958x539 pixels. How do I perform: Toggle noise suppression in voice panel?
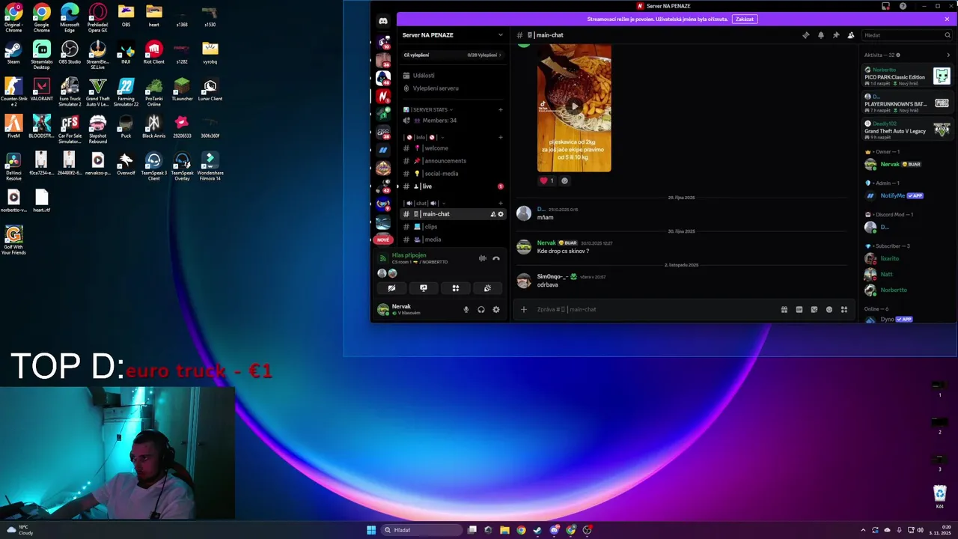(x=482, y=258)
